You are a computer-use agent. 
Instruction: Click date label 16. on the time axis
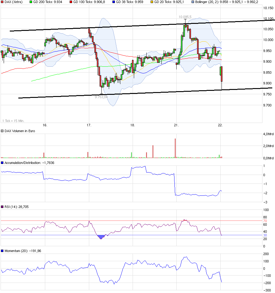coord(45,125)
